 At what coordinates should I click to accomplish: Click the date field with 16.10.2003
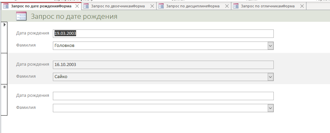coord(163,65)
